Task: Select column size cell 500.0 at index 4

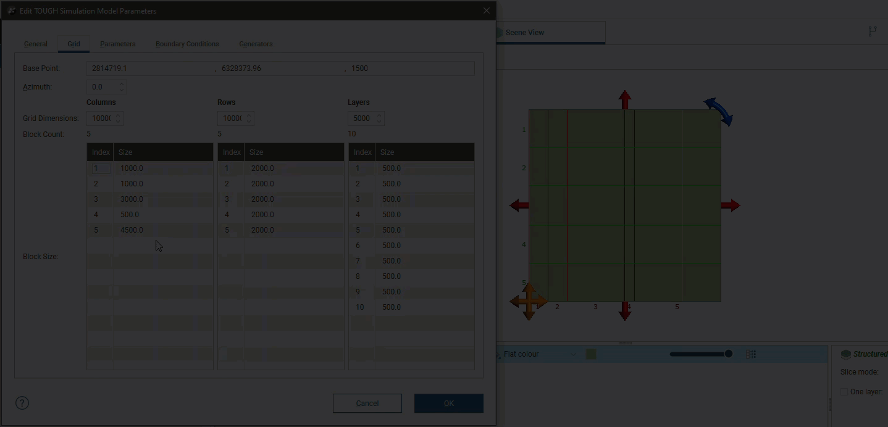Action: (163, 215)
